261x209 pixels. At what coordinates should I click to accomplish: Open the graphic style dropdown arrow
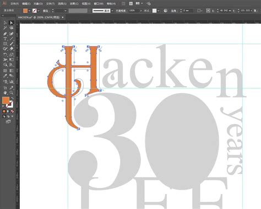pyautogui.click(x=158, y=11)
